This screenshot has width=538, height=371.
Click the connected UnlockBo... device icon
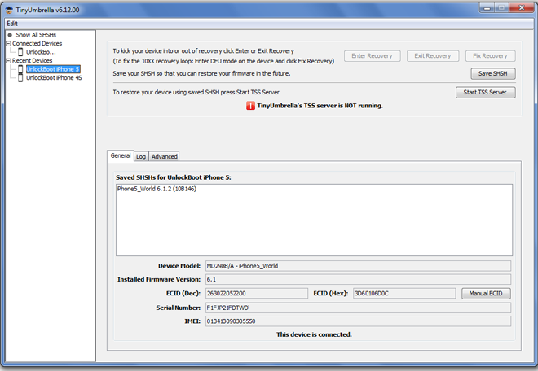coord(21,52)
